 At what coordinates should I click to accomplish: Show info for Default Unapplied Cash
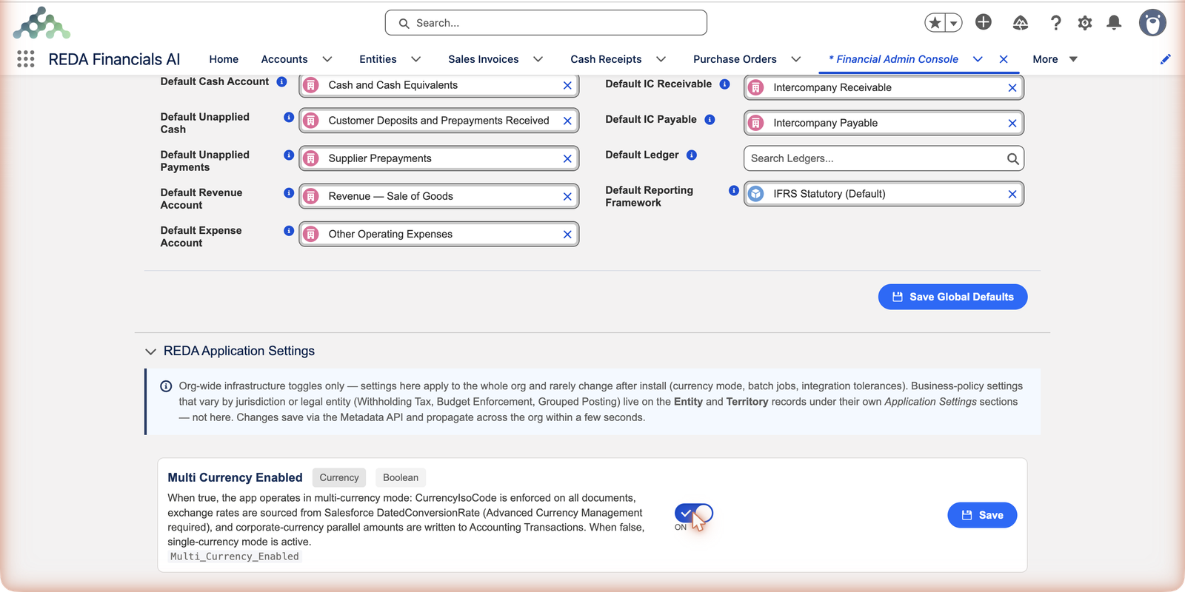click(289, 117)
